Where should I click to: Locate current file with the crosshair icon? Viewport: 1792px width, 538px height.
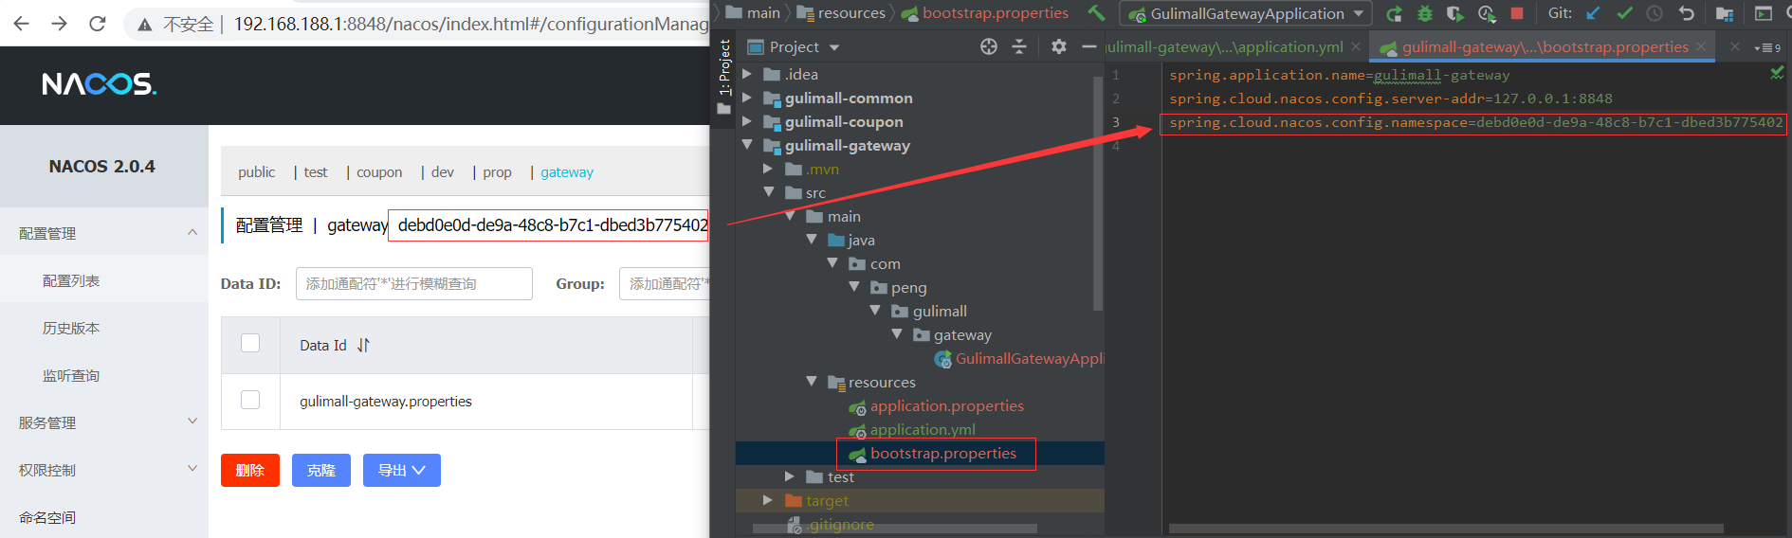tap(989, 46)
